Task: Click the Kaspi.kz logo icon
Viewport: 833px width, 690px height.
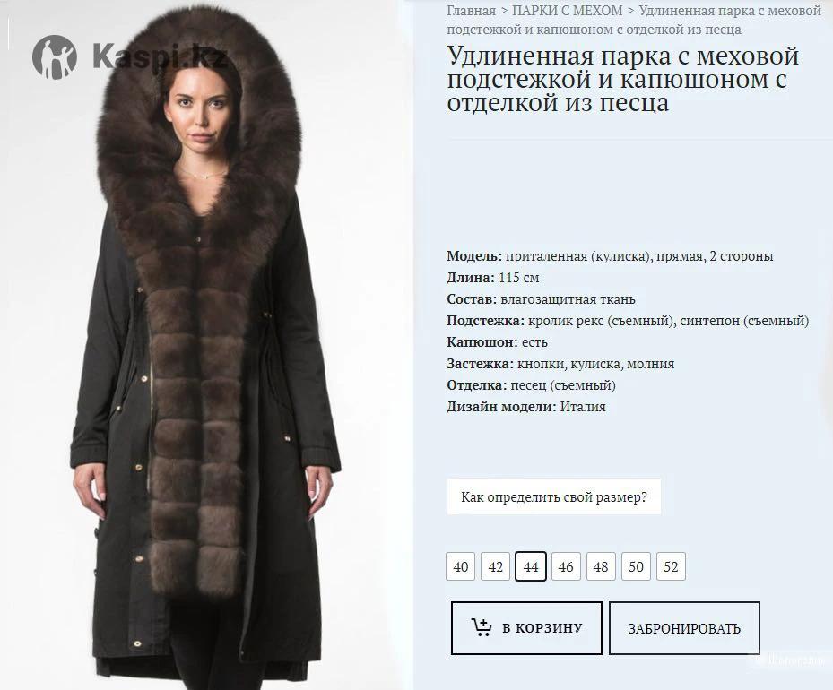Action: 54,56
